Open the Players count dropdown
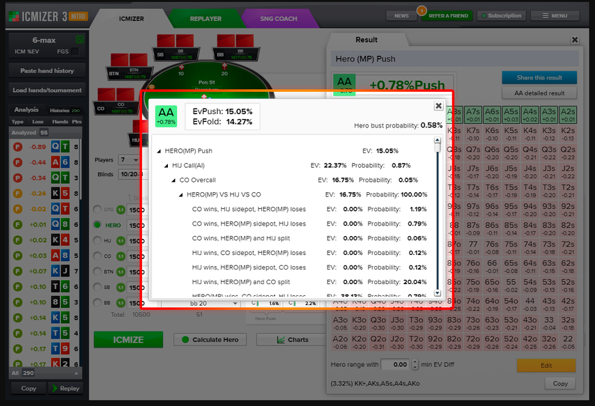 [129, 159]
